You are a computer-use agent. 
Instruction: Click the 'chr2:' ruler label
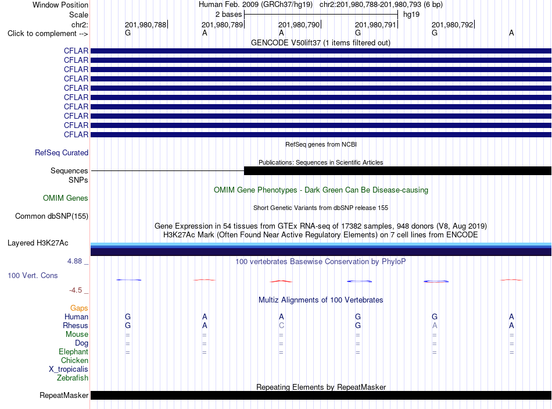point(80,24)
